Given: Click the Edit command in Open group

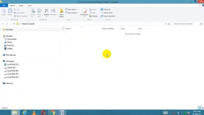Looking at the screenshot, I should pyautogui.click(x=92, y=13).
